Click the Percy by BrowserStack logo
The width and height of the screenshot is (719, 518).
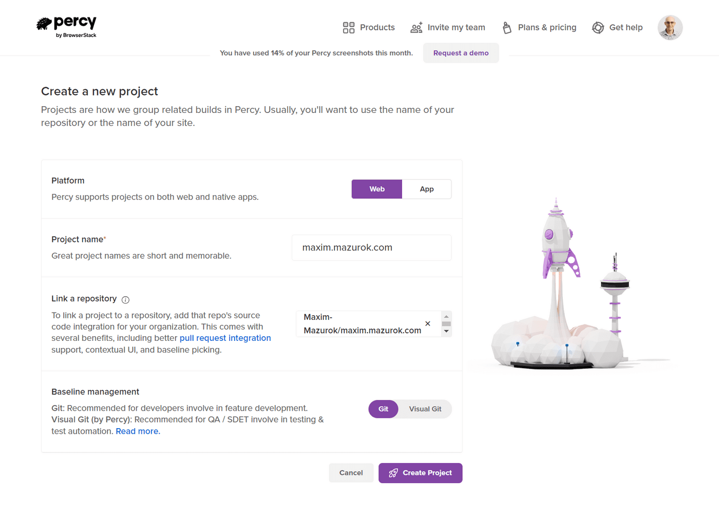[x=66, y=26]
